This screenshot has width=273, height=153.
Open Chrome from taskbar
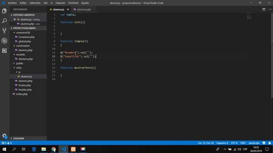53,149
